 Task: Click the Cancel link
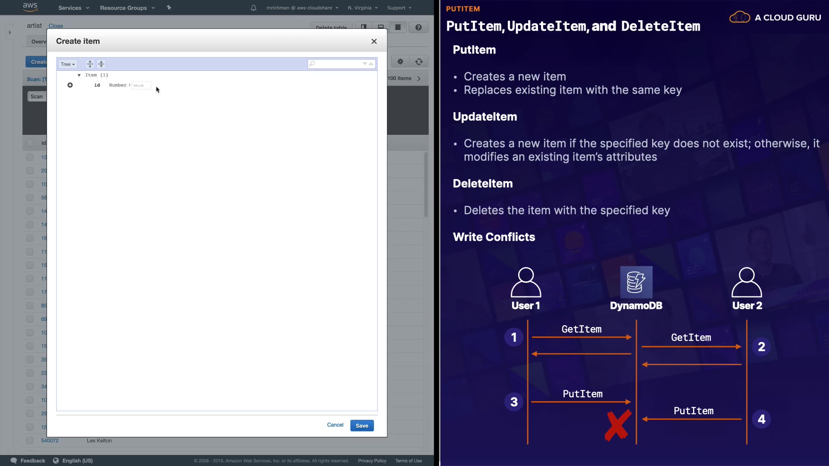335,425
